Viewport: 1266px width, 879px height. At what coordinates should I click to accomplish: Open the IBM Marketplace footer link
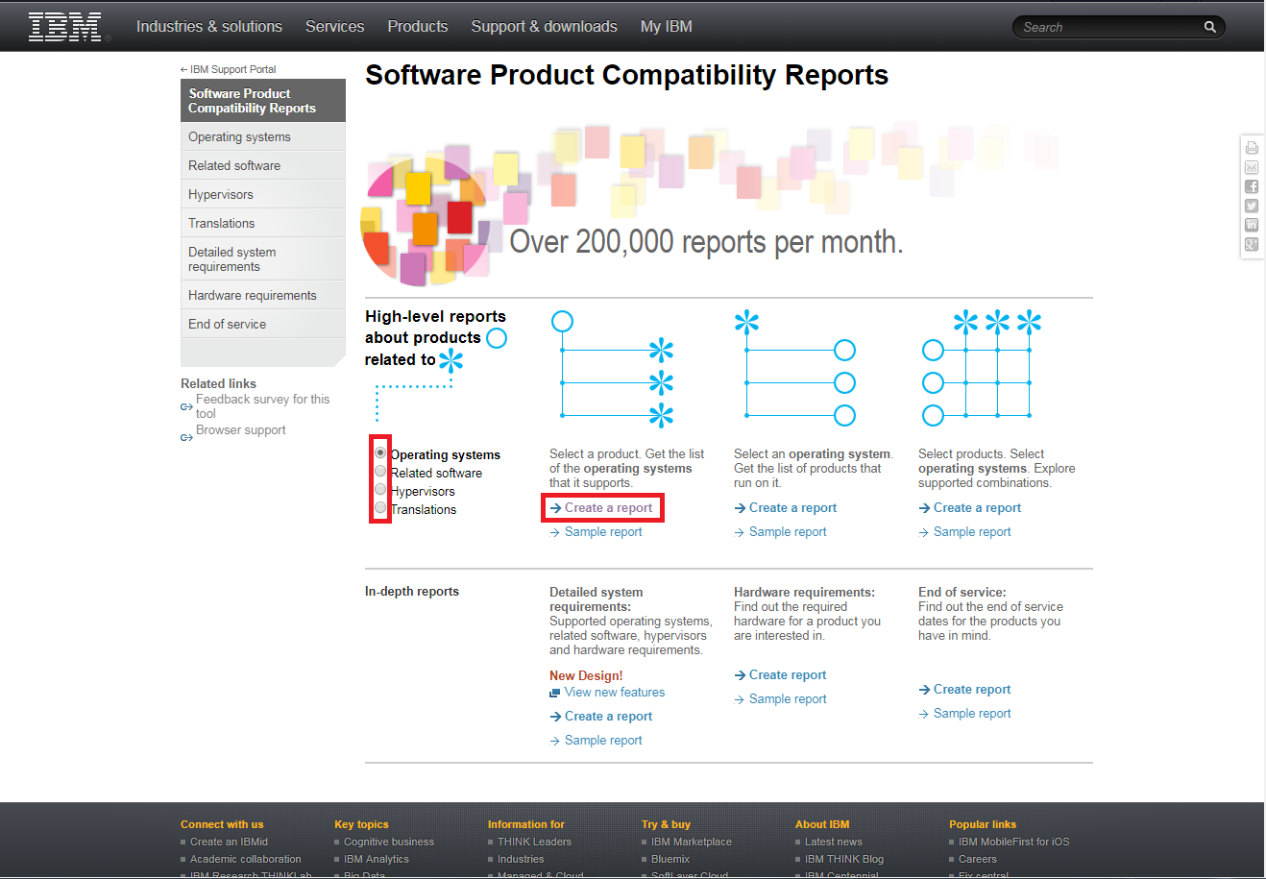coord(692,842)
